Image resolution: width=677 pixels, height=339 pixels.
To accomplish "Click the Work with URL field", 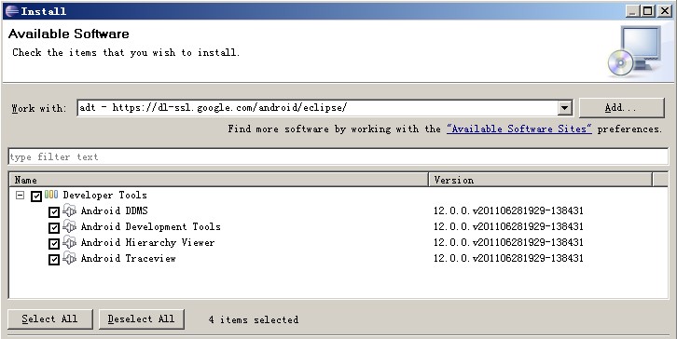I will pyautogui.click(x=317, y=108).
